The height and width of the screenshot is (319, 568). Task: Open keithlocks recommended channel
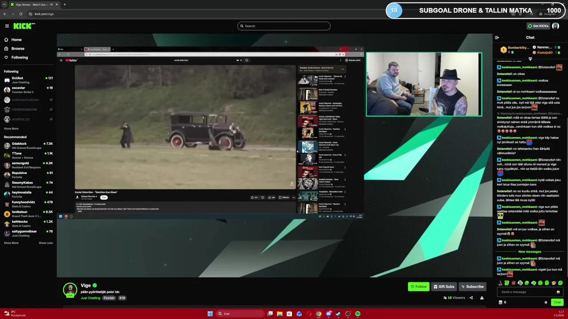28,224
